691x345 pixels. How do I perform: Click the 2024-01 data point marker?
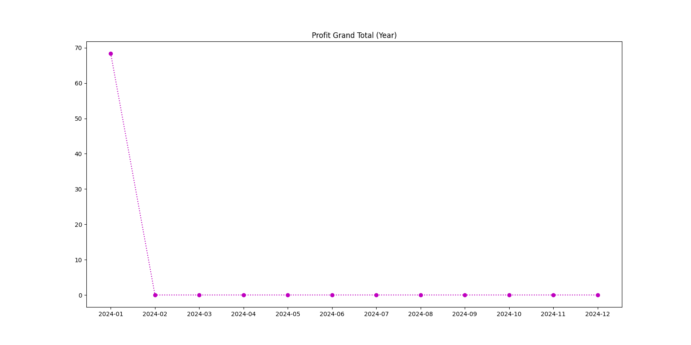pyautogui.click(x=111, y=54)
